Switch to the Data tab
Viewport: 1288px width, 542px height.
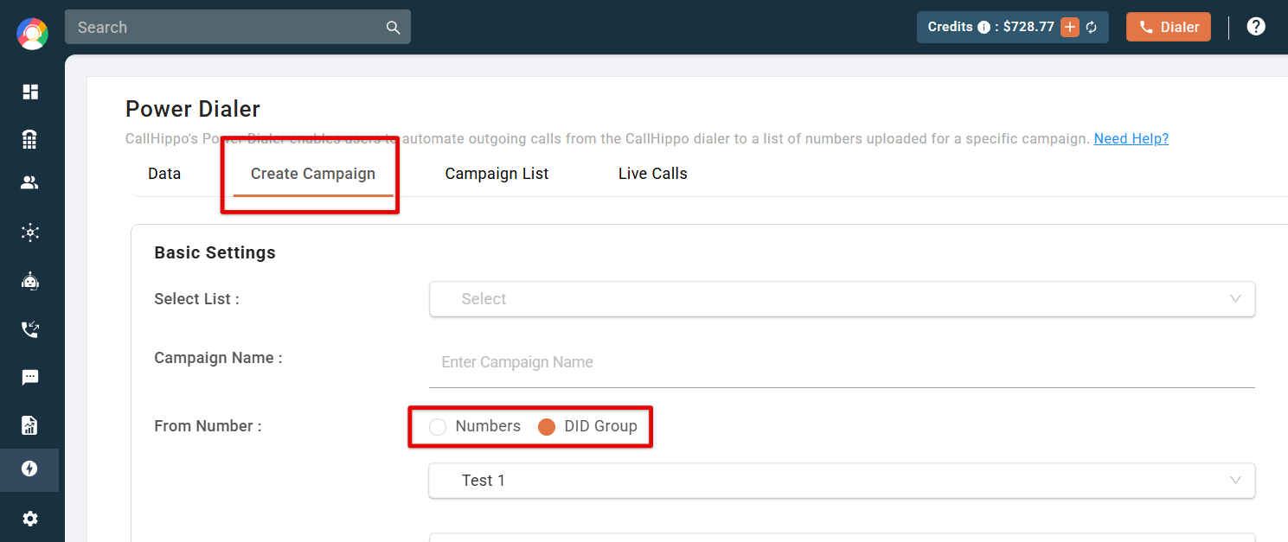(x=164, y=174)
